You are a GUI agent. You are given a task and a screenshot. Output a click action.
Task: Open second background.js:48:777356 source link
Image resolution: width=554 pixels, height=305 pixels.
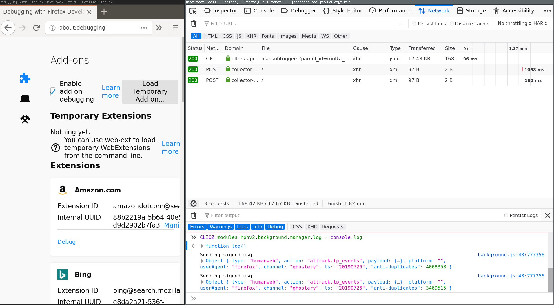pyautogui.click(x=511, y=276)
